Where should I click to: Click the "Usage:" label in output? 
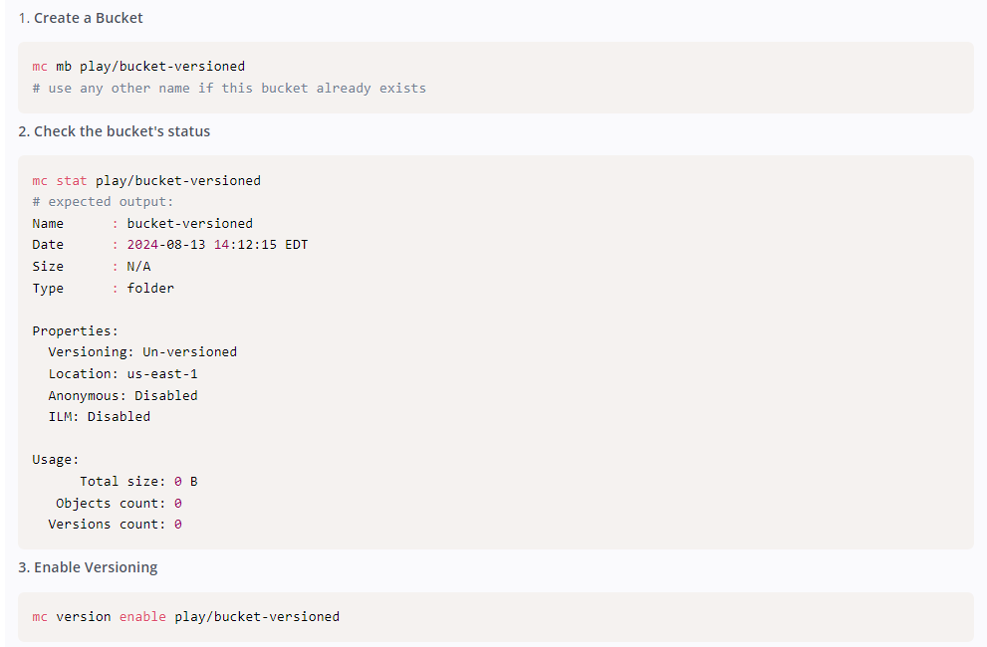pyautogui.click(x=56, y=460)
